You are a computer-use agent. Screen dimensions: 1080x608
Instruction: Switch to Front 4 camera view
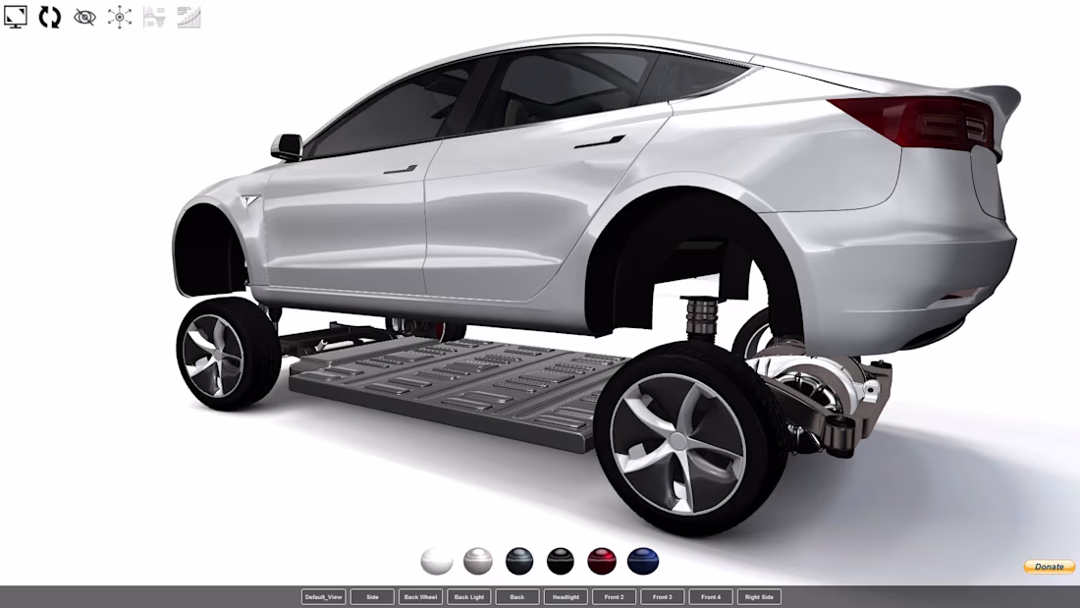click(711, 597)
